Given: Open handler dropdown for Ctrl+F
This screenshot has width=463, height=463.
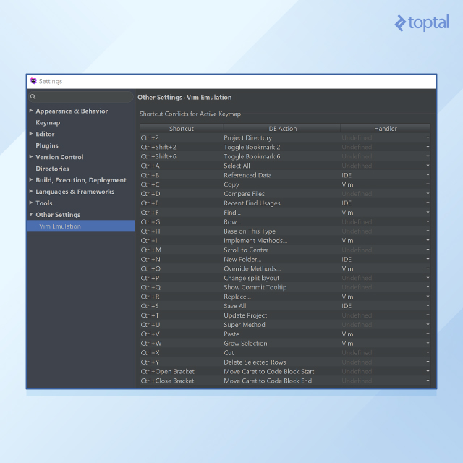Looking at the screenshot, I should tap(428, 212).
